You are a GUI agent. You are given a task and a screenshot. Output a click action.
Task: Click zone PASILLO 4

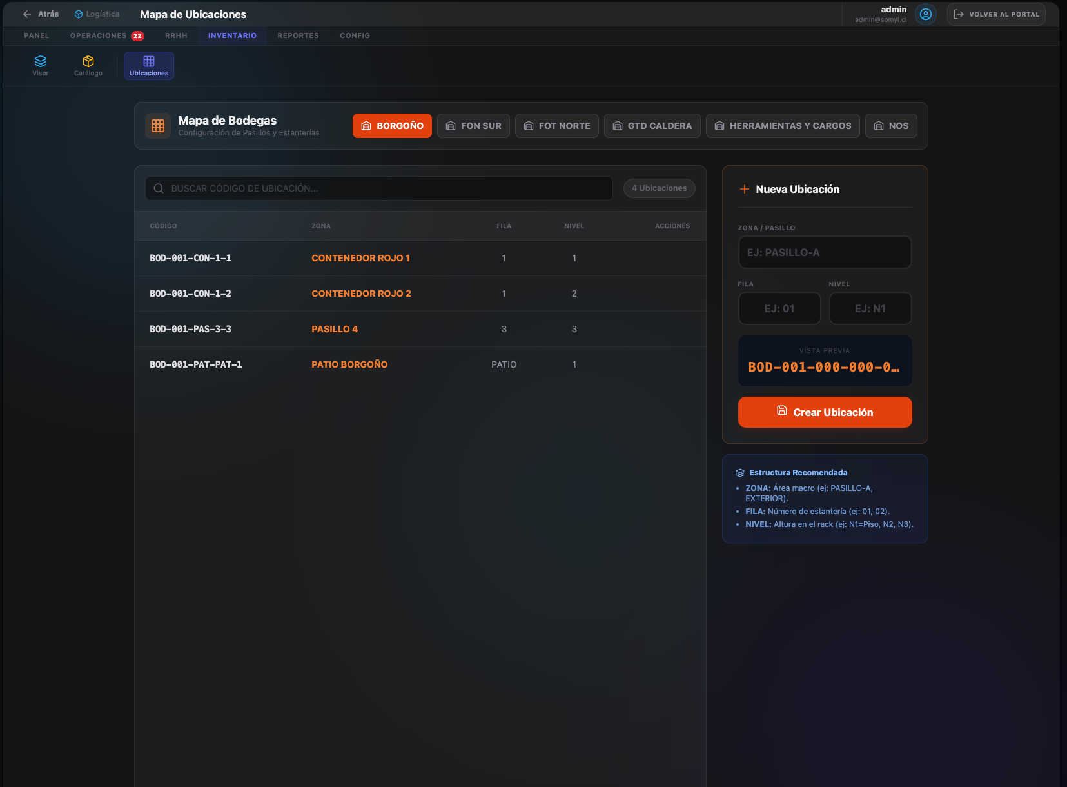[x=335, y=329]
